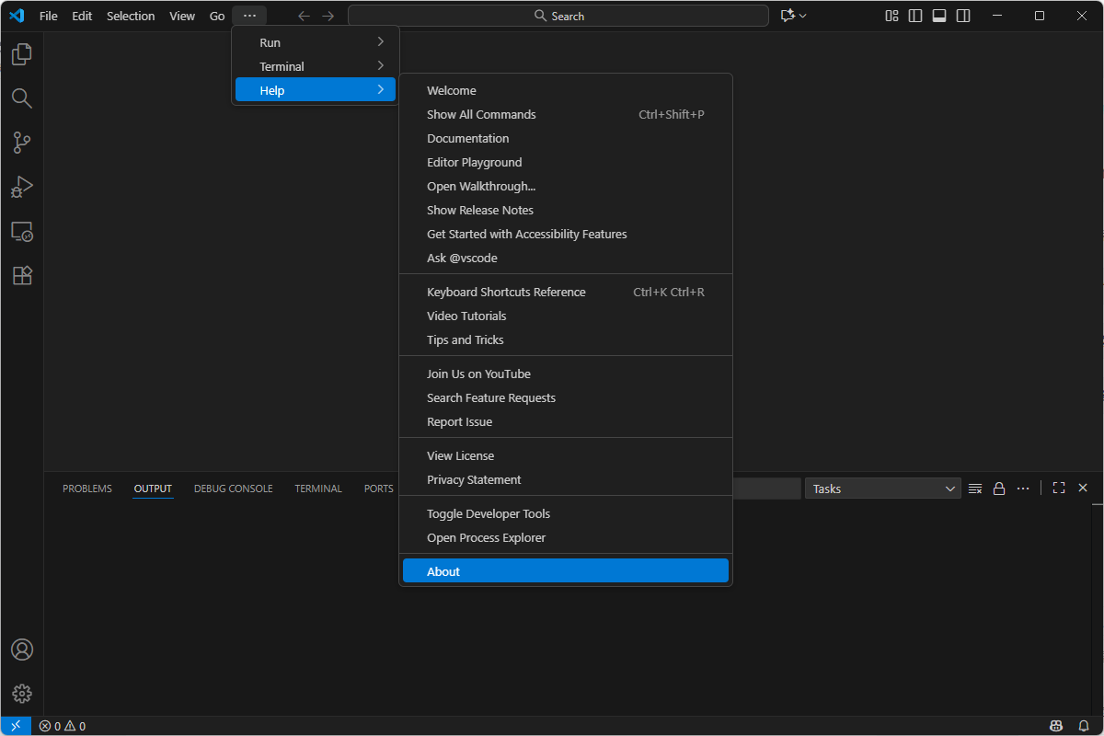This screenshot has width=1104, height=736.
Task: Toggle output scroll lock
Action: tap(998, 489)
